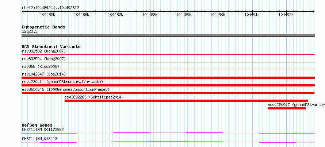Image resolution: width=325 pixels, height=147 pixels.
Task: Click the red bar under esv3892263
Action: 186,101
